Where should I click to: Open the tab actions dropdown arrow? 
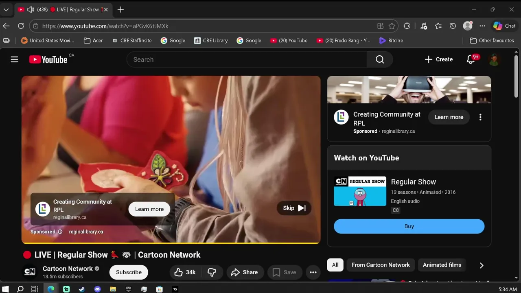point(6,9)
